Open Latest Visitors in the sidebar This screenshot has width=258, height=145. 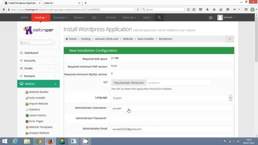[x=36, y=116]
